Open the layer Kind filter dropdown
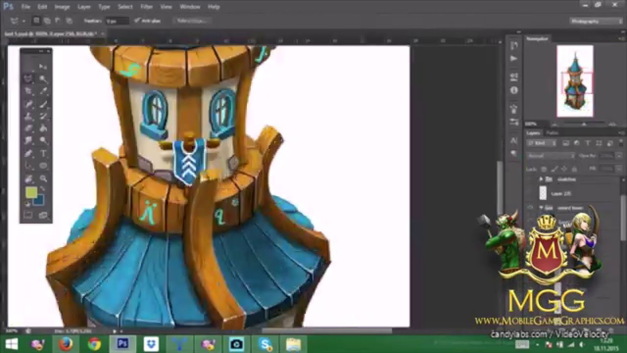Screen dimensions: 627x353 point(542,143)
